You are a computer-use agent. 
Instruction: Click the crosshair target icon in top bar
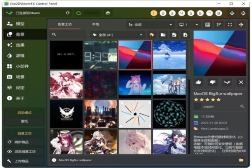(x=243, y=13)
